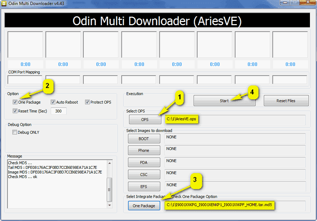Open the OPS file selector button

click(x=145, y=120)
